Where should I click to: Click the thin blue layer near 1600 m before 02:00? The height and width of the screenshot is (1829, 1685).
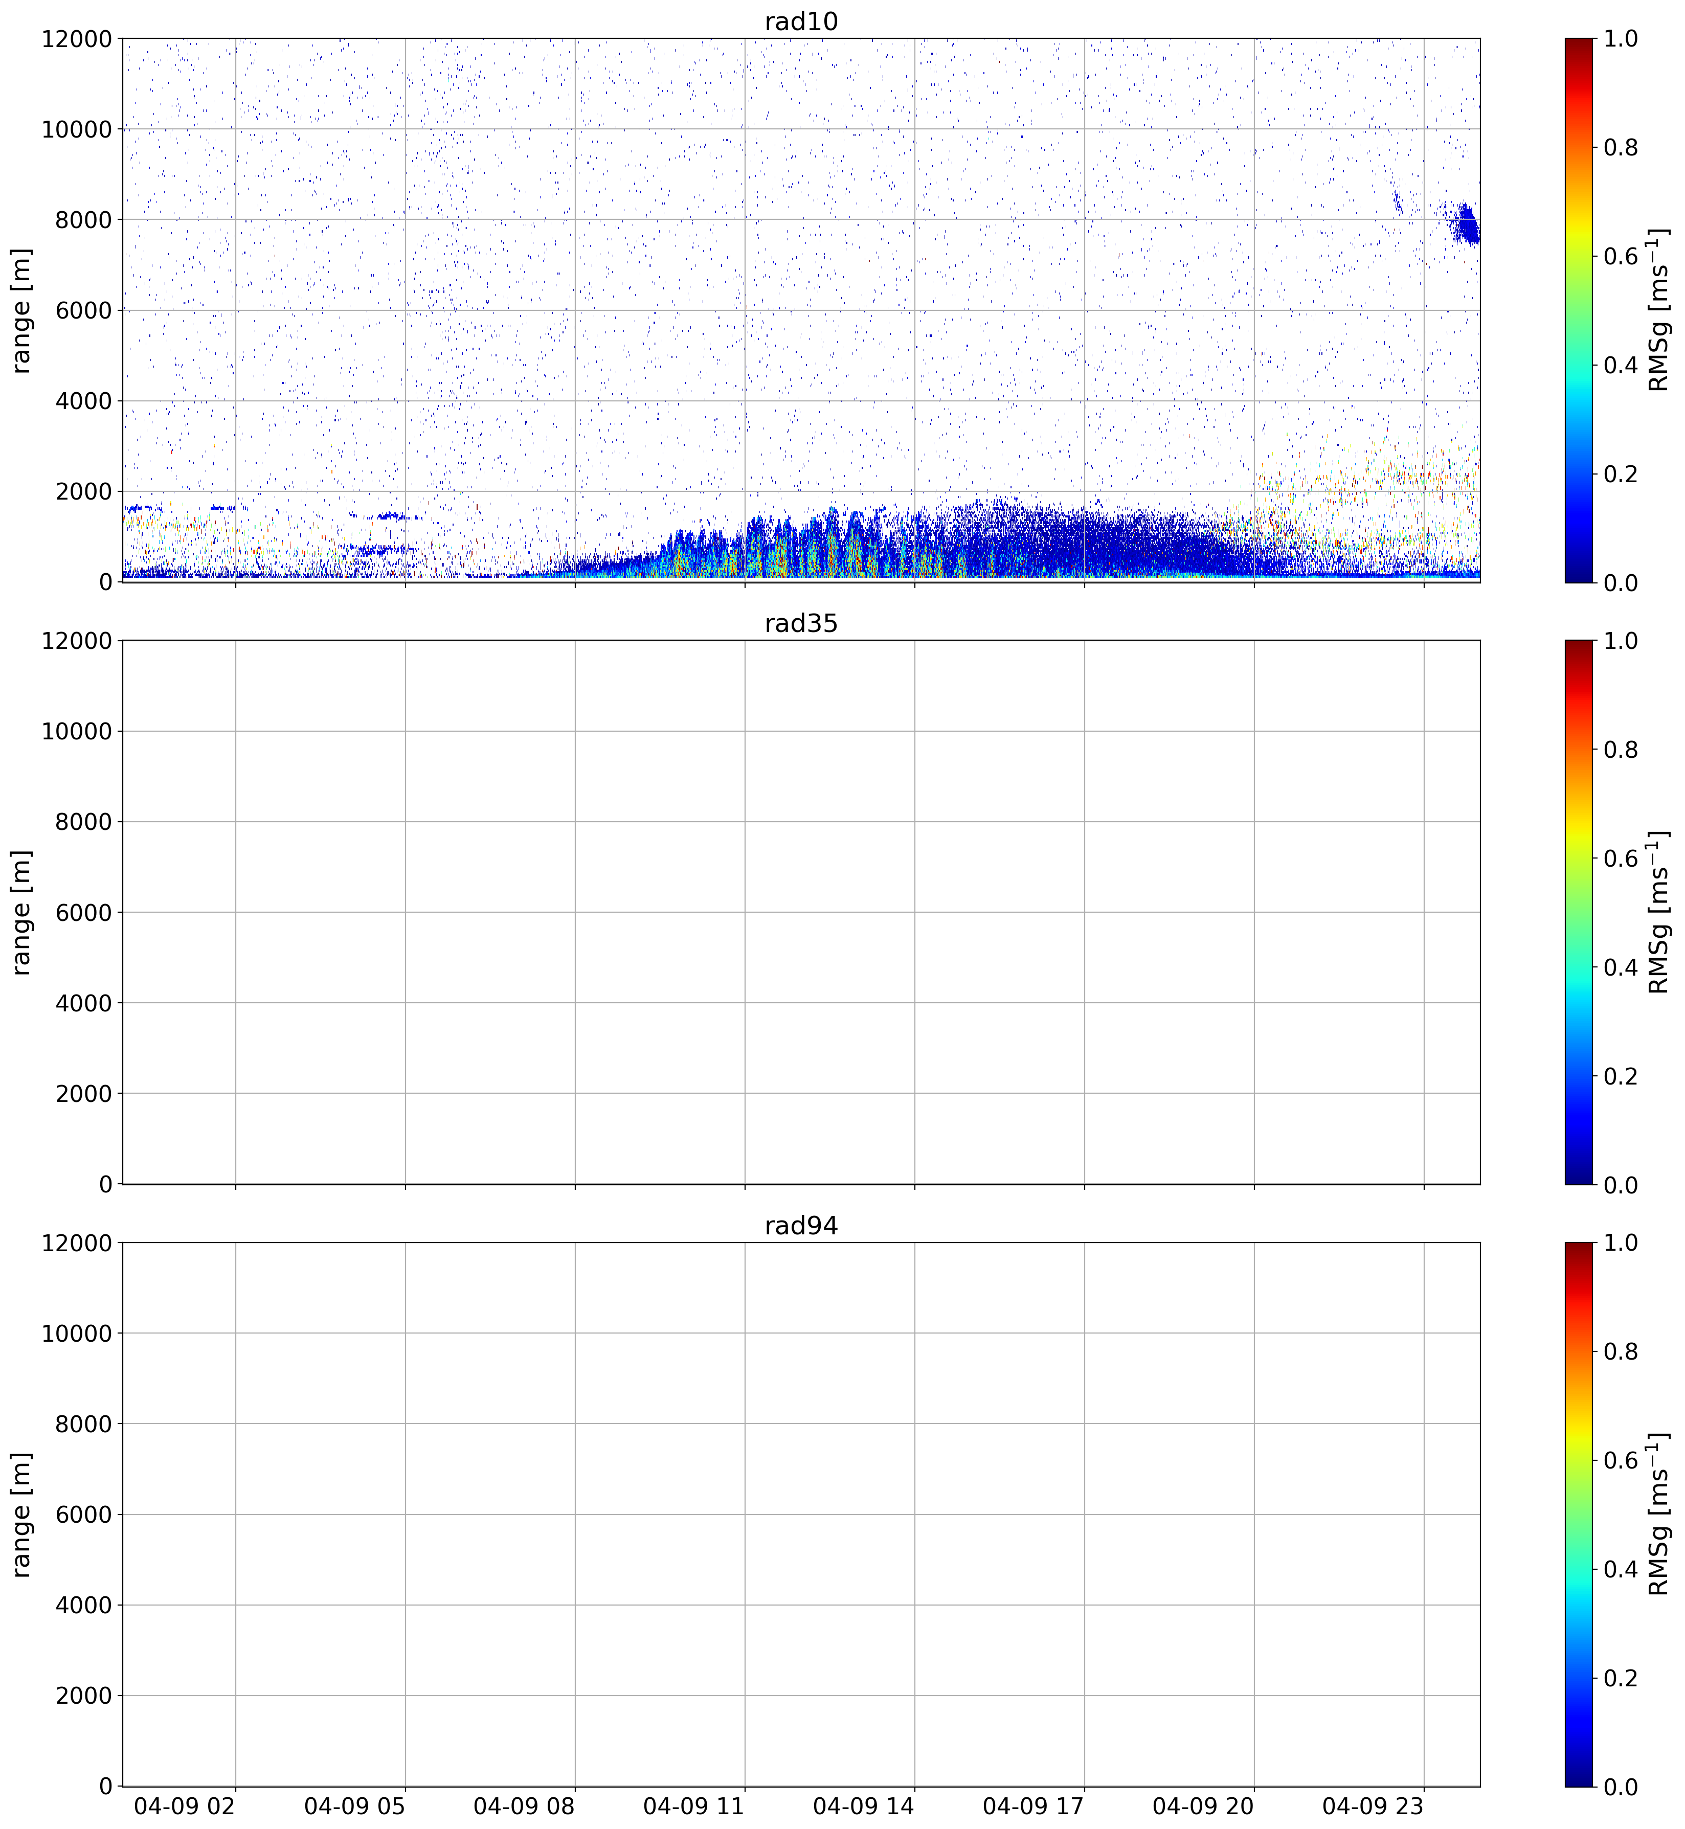[143, 508]
